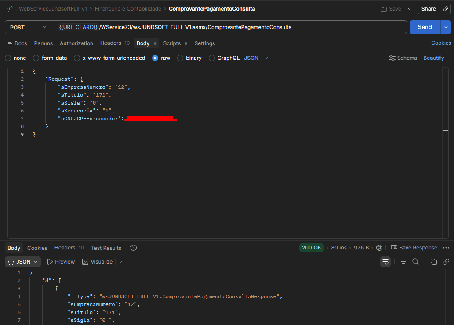The width and height of the screenshot is (454, 325).
Task: Open the POST method dropdown
Action: click(x=28, y=27)
